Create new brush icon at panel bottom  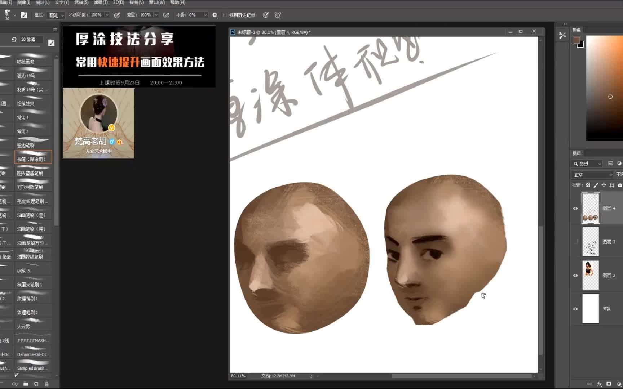36,384
